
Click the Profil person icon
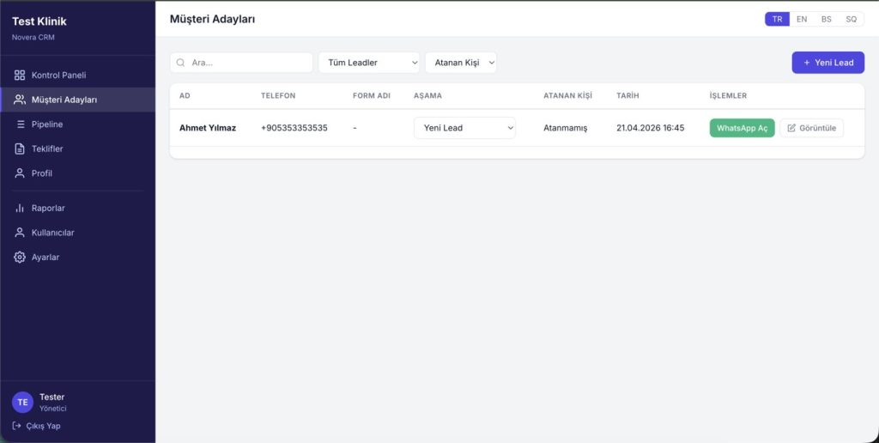point(20,173)
